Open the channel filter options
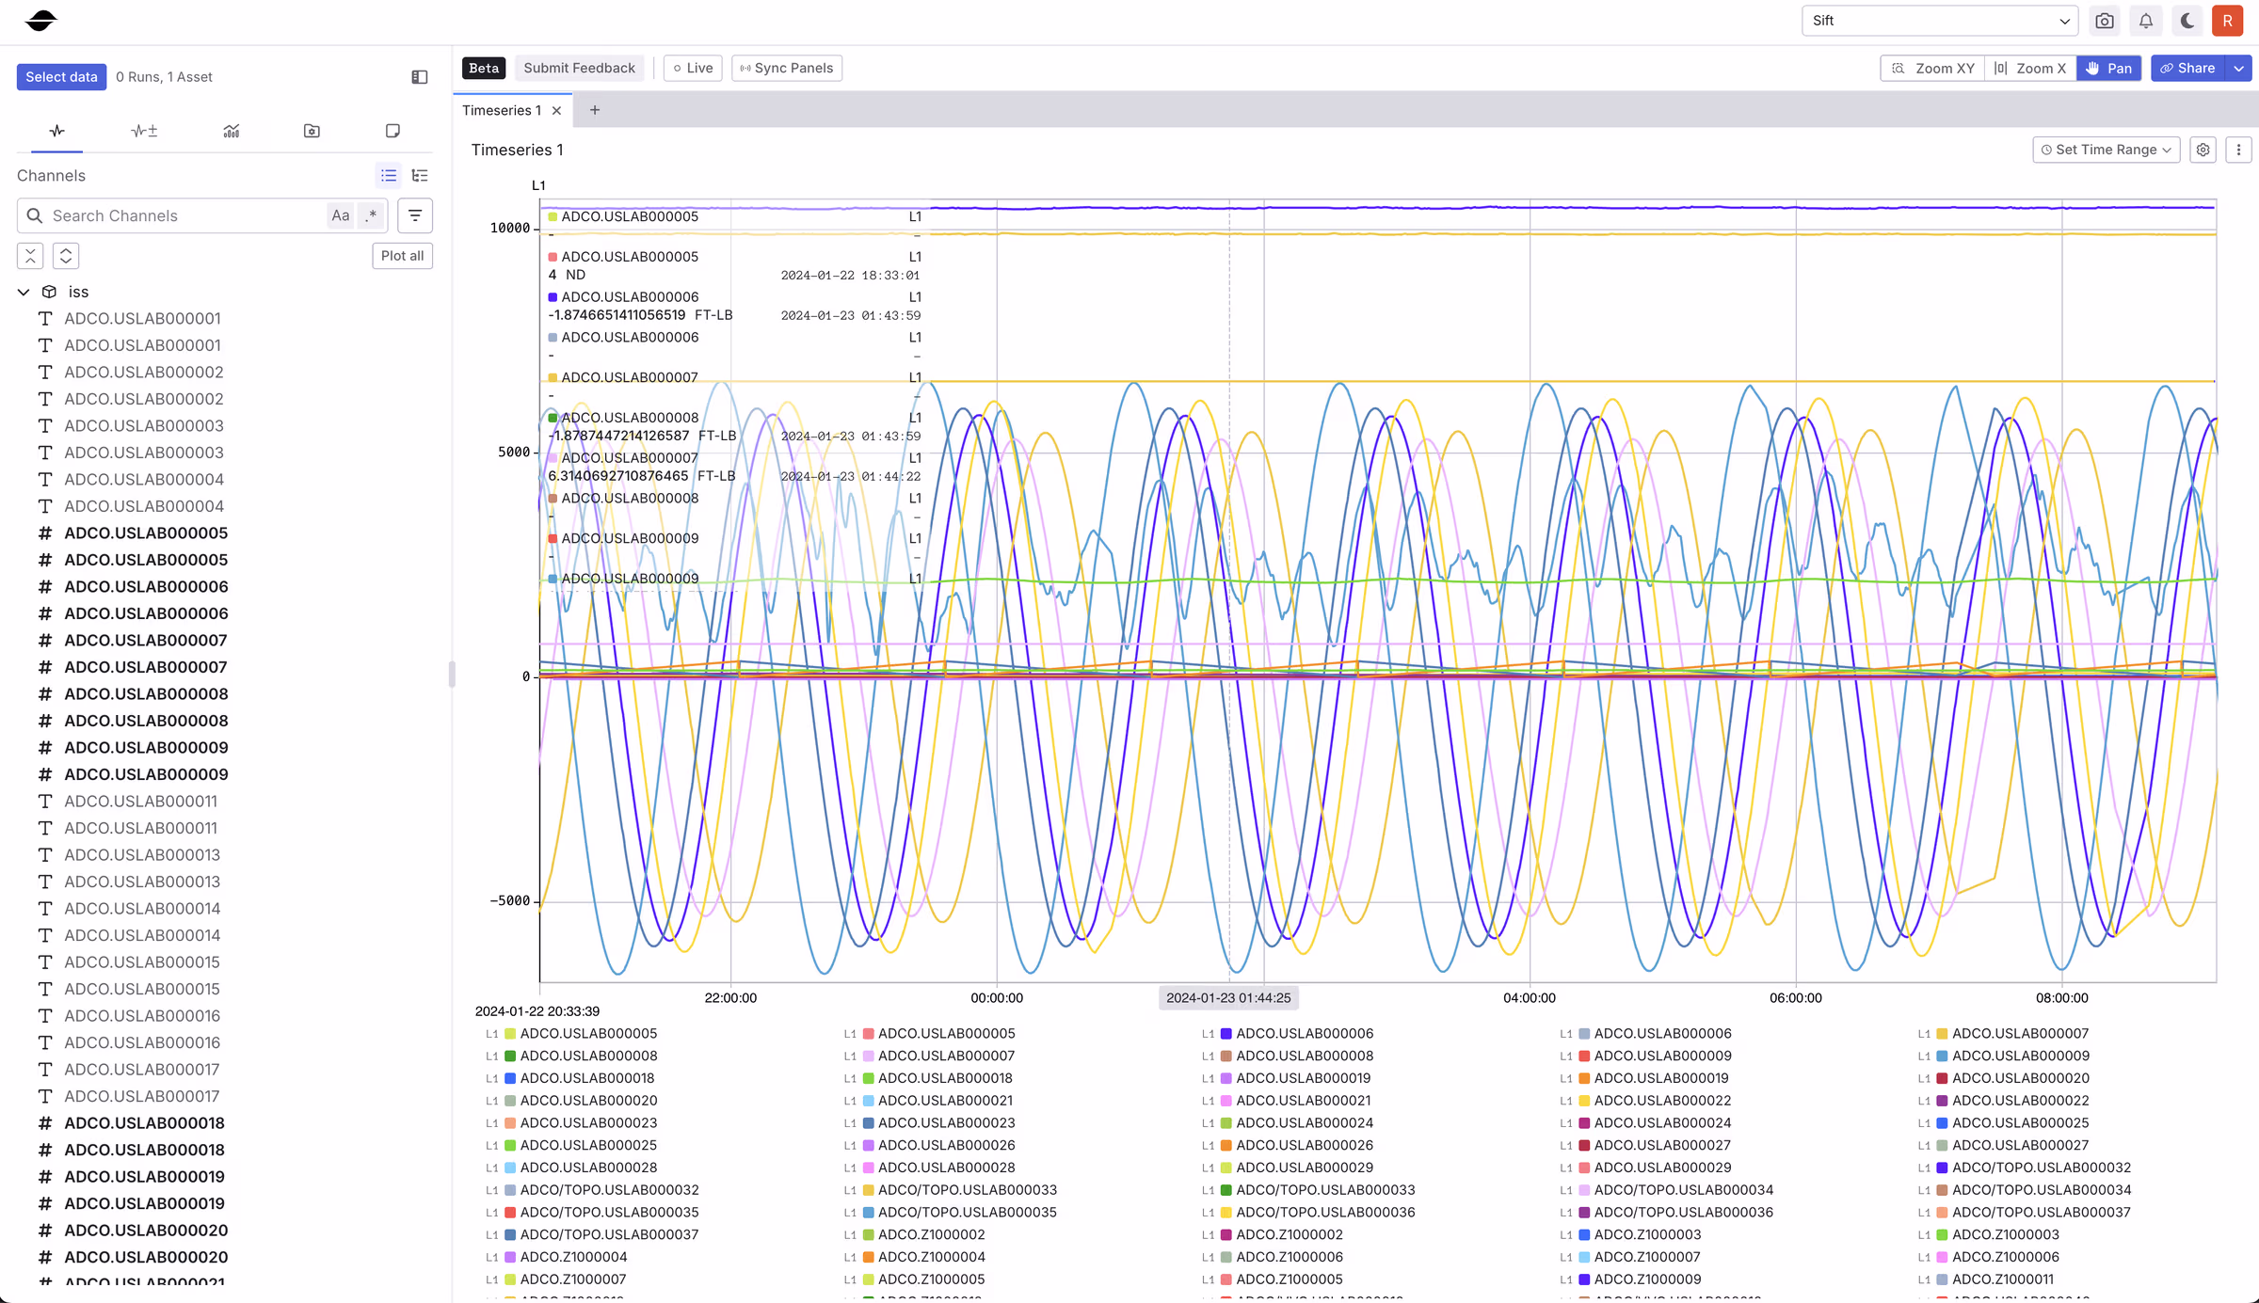 (415, 215)
